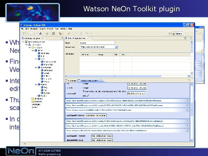The image size is (208, 156).
Task: Collapse the Mammal concept expander
Action: coord(36,84)
